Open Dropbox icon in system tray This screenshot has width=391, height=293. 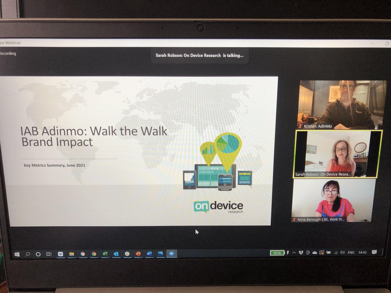pyautogui.click(x=301, y=253)
